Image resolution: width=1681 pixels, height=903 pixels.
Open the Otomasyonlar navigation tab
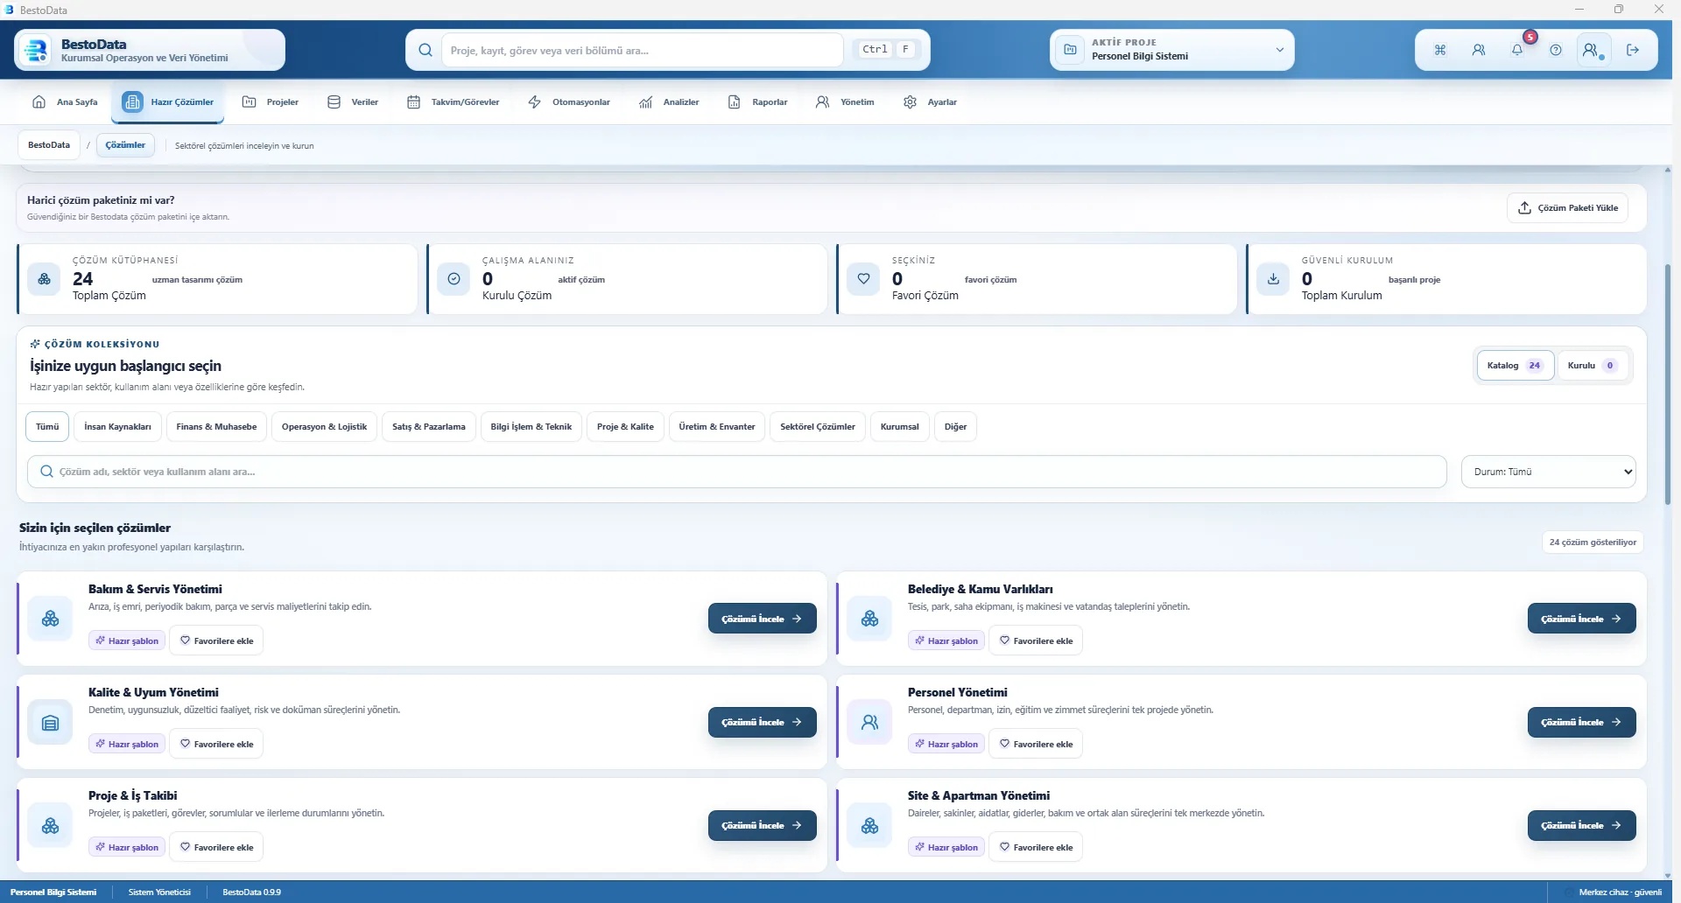(569, 102)
